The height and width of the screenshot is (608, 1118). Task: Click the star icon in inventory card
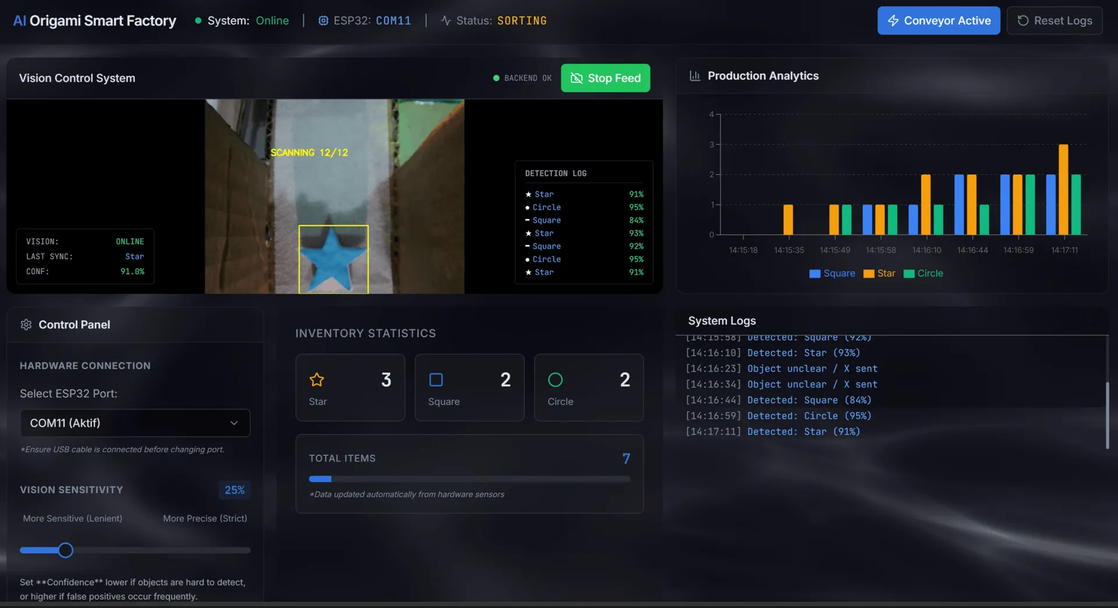(317, 380)
